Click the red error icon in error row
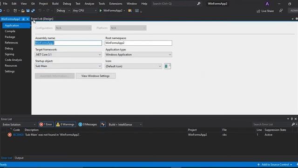This screenshot has height=168, width=298. (10, 135)
